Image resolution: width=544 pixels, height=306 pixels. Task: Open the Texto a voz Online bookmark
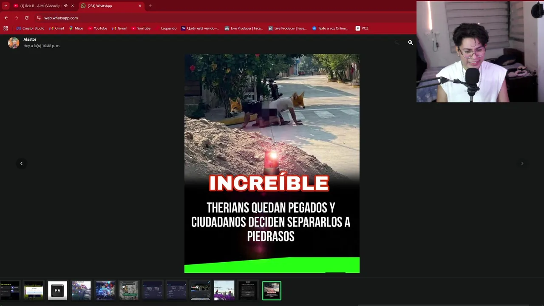click(x=330, y=28)
